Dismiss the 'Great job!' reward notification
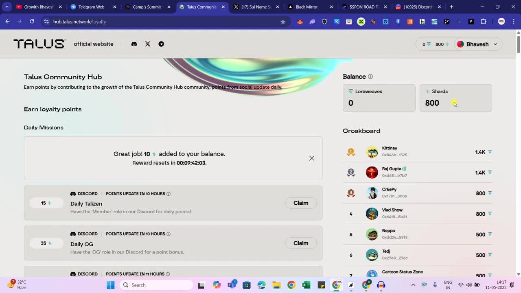The image size is (521, 293). (x=312, y=158)
